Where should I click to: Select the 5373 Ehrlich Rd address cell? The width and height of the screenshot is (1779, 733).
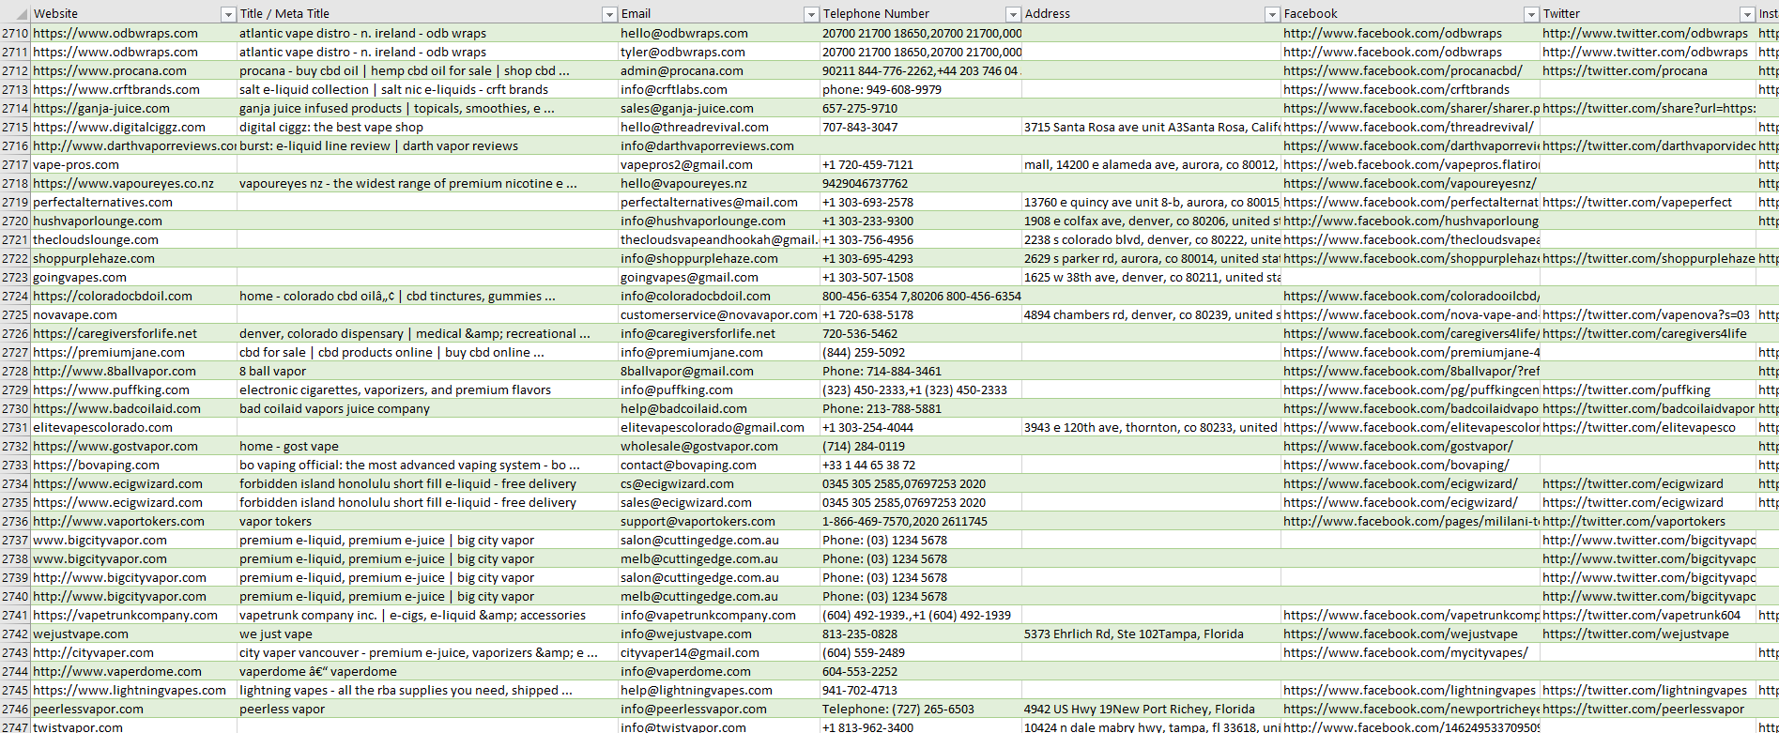[1151, 634]
